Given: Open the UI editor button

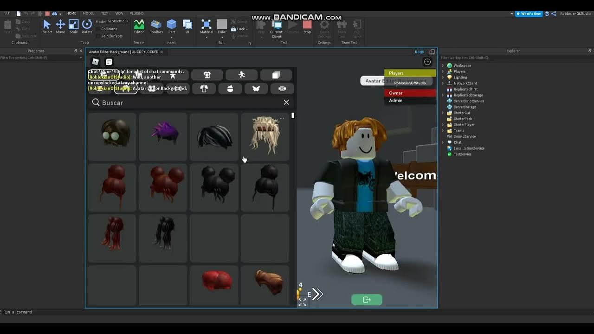Looking at the screenshot, I should [x=187, y=26].
